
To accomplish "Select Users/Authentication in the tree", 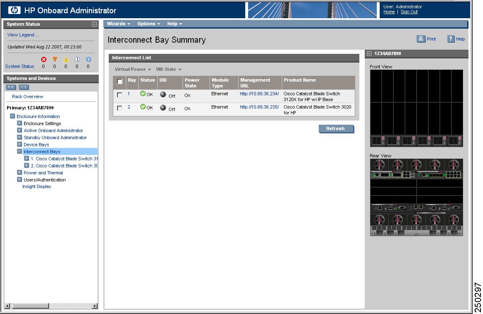I will coord(45,180).
